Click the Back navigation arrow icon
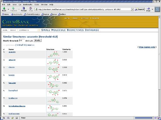The image size is (161, 120). [x=4, y=8]
